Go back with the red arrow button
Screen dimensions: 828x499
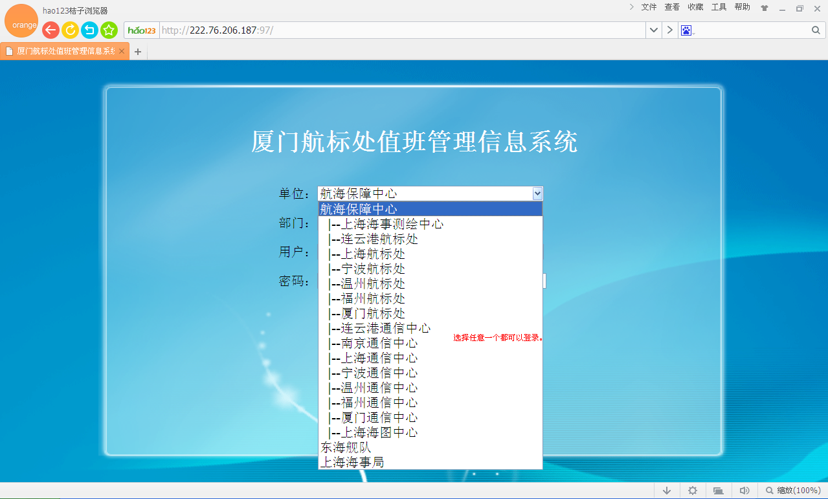(x=50, y=30)
